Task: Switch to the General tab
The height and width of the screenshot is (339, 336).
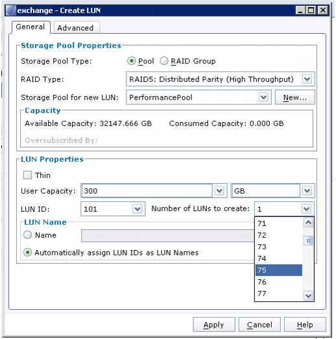Action: pyautogui.click(x=31, y=27)
